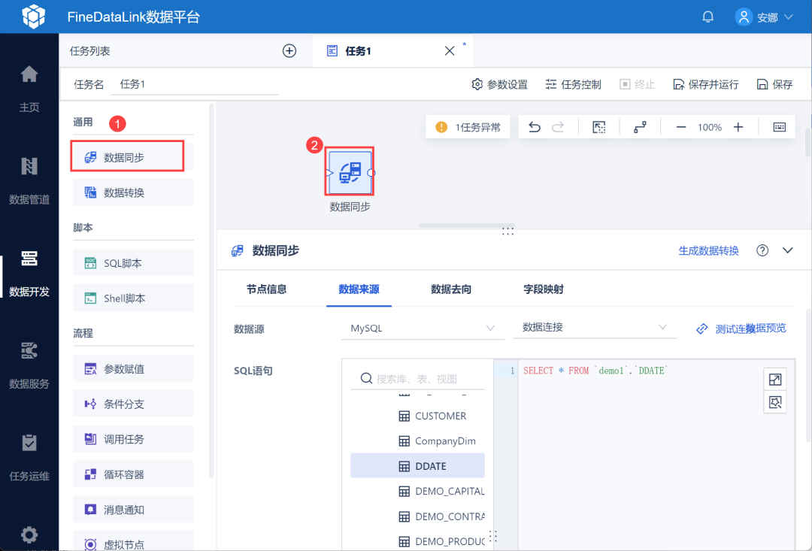Select SQL脚本 node
Screen dimensions: 812x551
click(133, 263)
